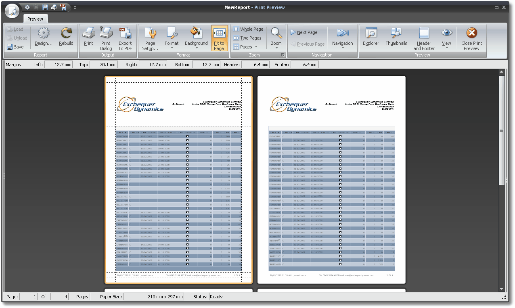Open the Zoom group dialog launcher
This screenshot has width=515, height=308.
click(283, 55)
